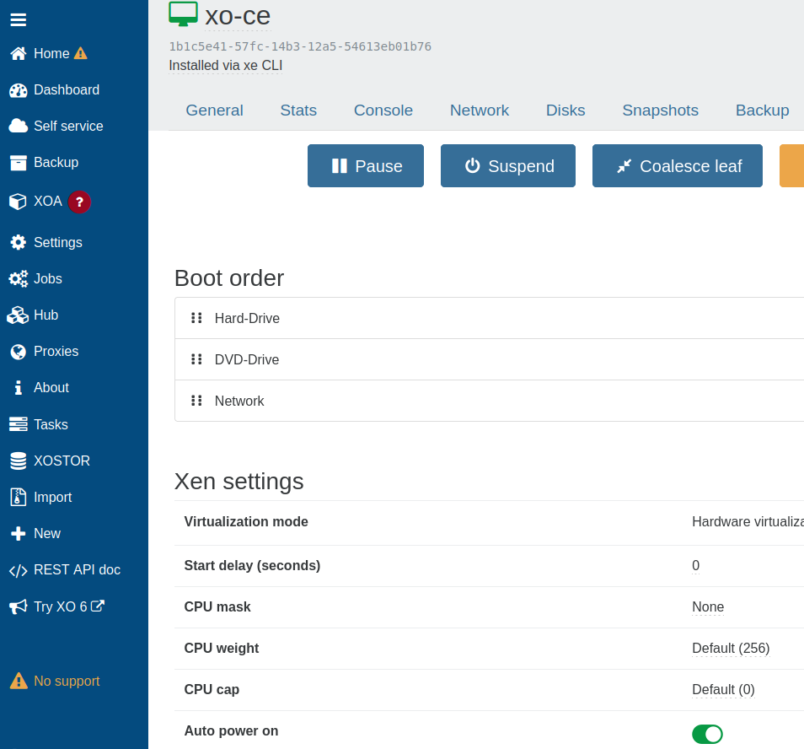Open Jobs gears icon in sidebar
Screen dimensions: 804x749
[19, 279]
